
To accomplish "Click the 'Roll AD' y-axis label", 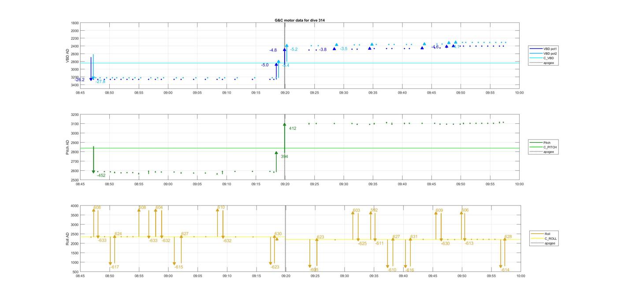I will 68,239.
